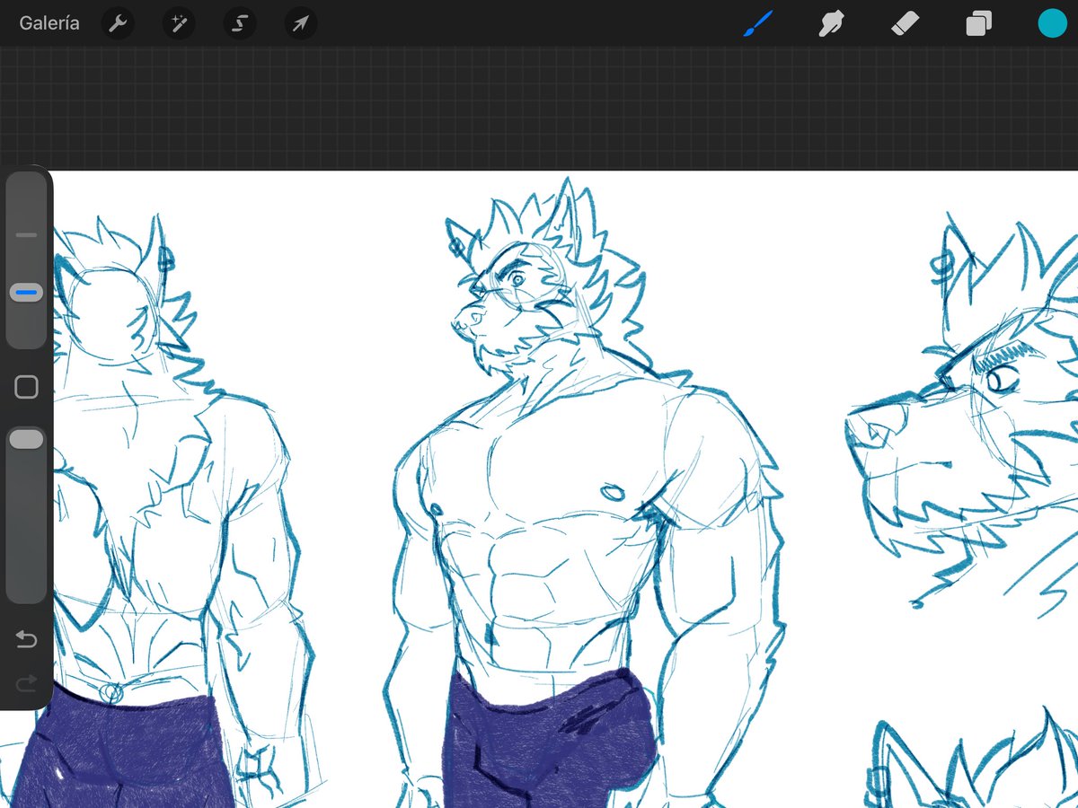The width and height of the screenshot is (1078, 808).
Task: Click the brush opacity slider handle
Action: [26, 439]
